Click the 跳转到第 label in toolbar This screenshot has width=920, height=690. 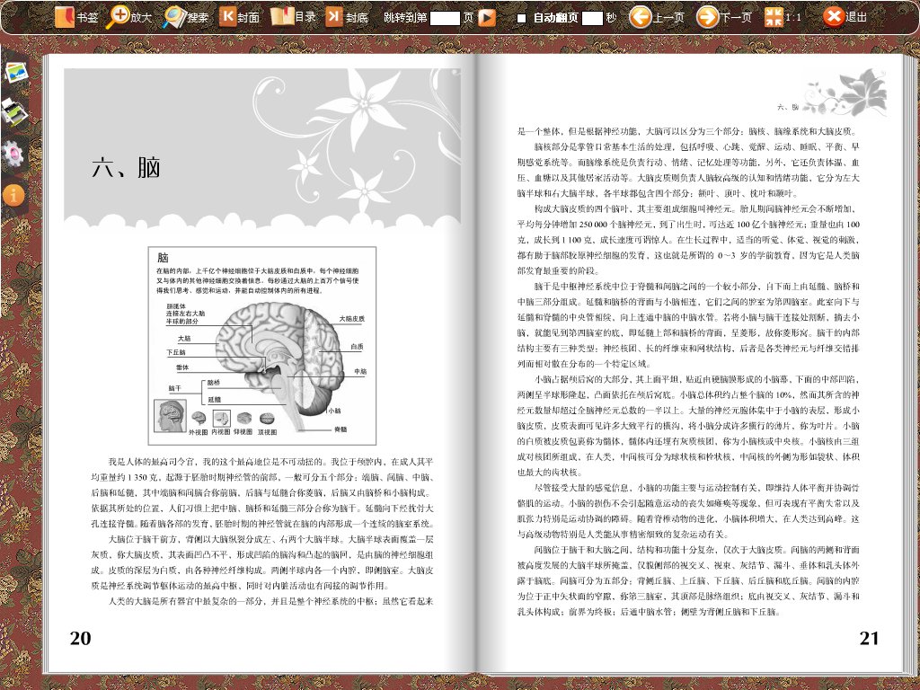point(405,18)
